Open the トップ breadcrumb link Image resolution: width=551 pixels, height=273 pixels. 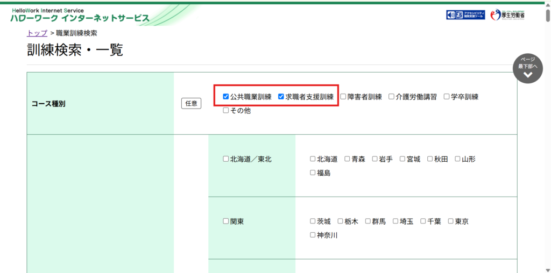(37, 33)
